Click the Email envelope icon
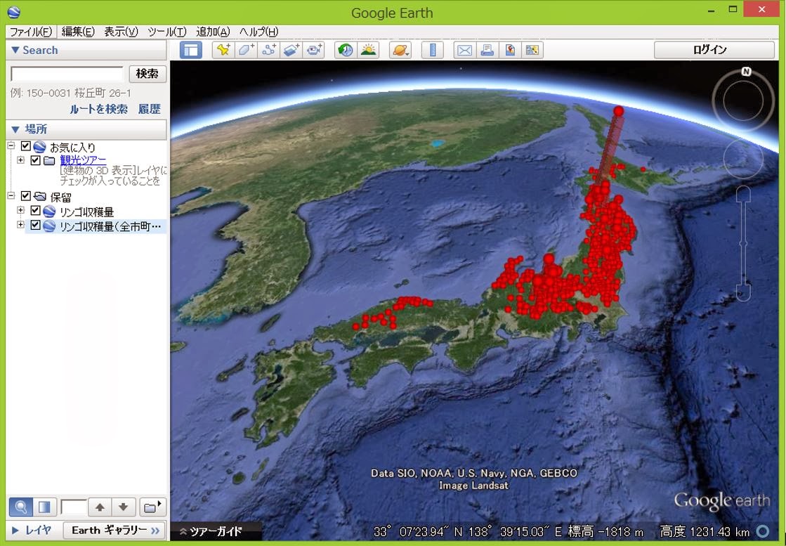The image size is (786, 546). click(465, 50)
